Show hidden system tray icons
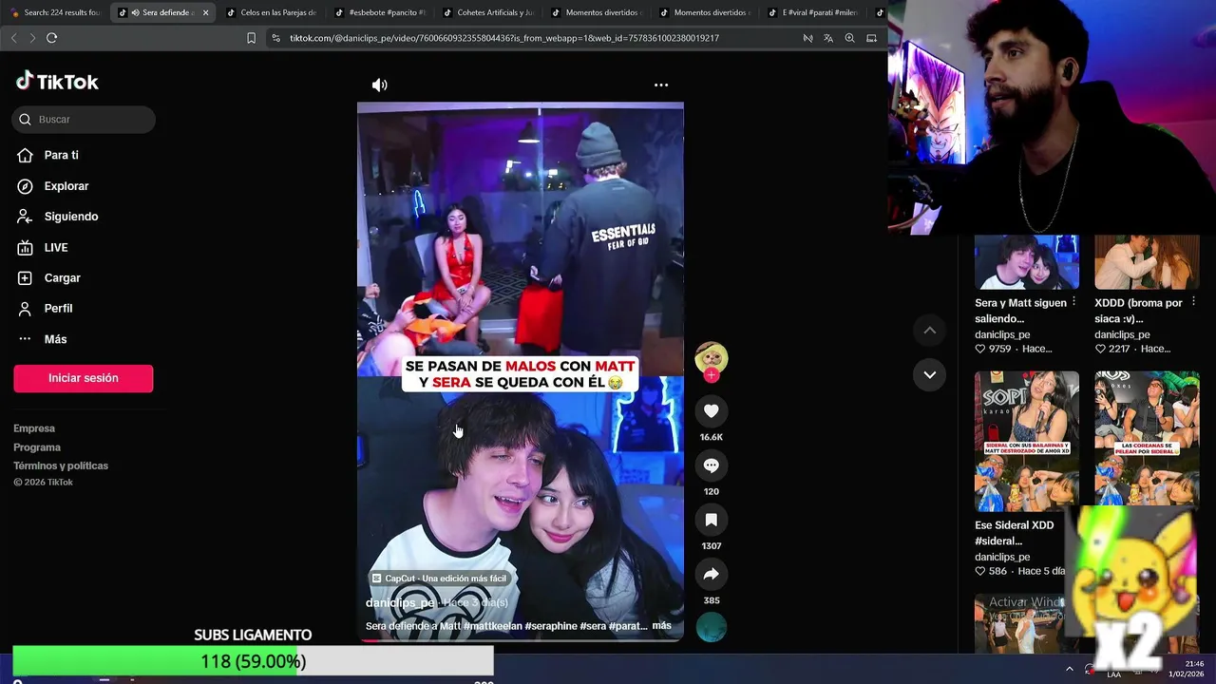The image size is (1216, 684). [x=1069, y=669]
